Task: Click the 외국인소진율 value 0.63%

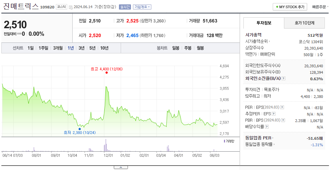Action: point(316,79)
